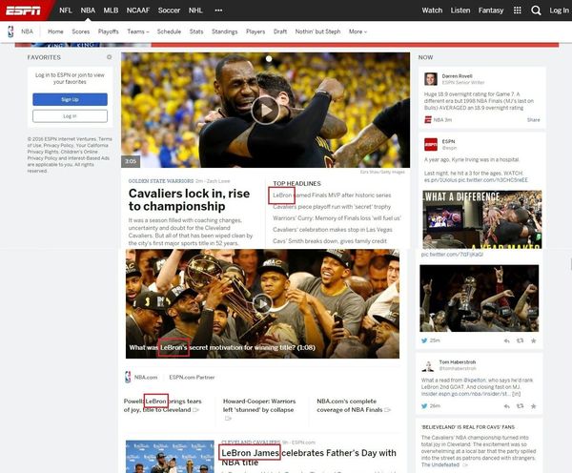Click the blue Sign Up button
Screen dimensions: 572x473
pos(70,99)
